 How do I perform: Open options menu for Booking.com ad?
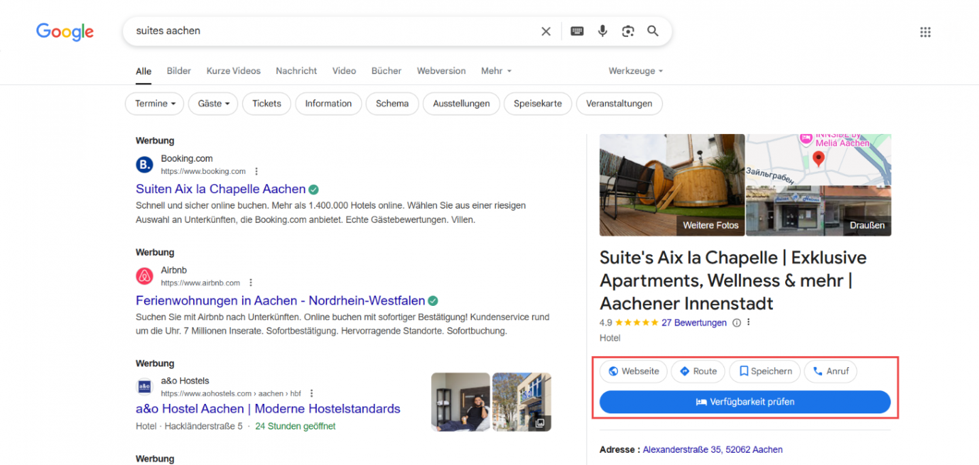256,171
